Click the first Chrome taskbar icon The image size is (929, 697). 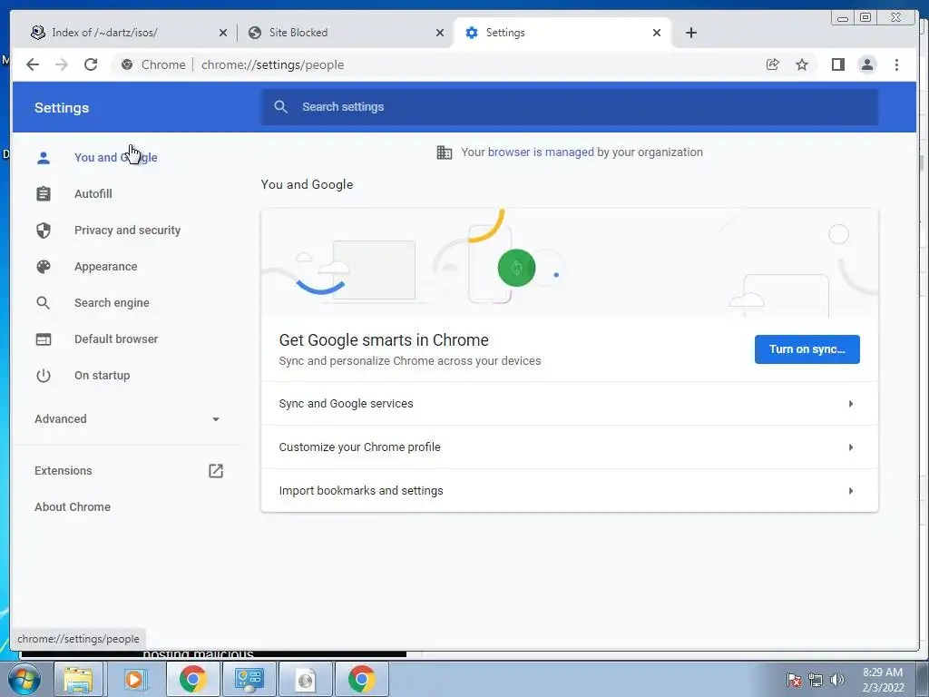click(x=192, y=679)
